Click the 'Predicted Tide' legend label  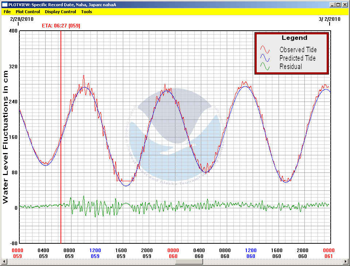[297, 58]
